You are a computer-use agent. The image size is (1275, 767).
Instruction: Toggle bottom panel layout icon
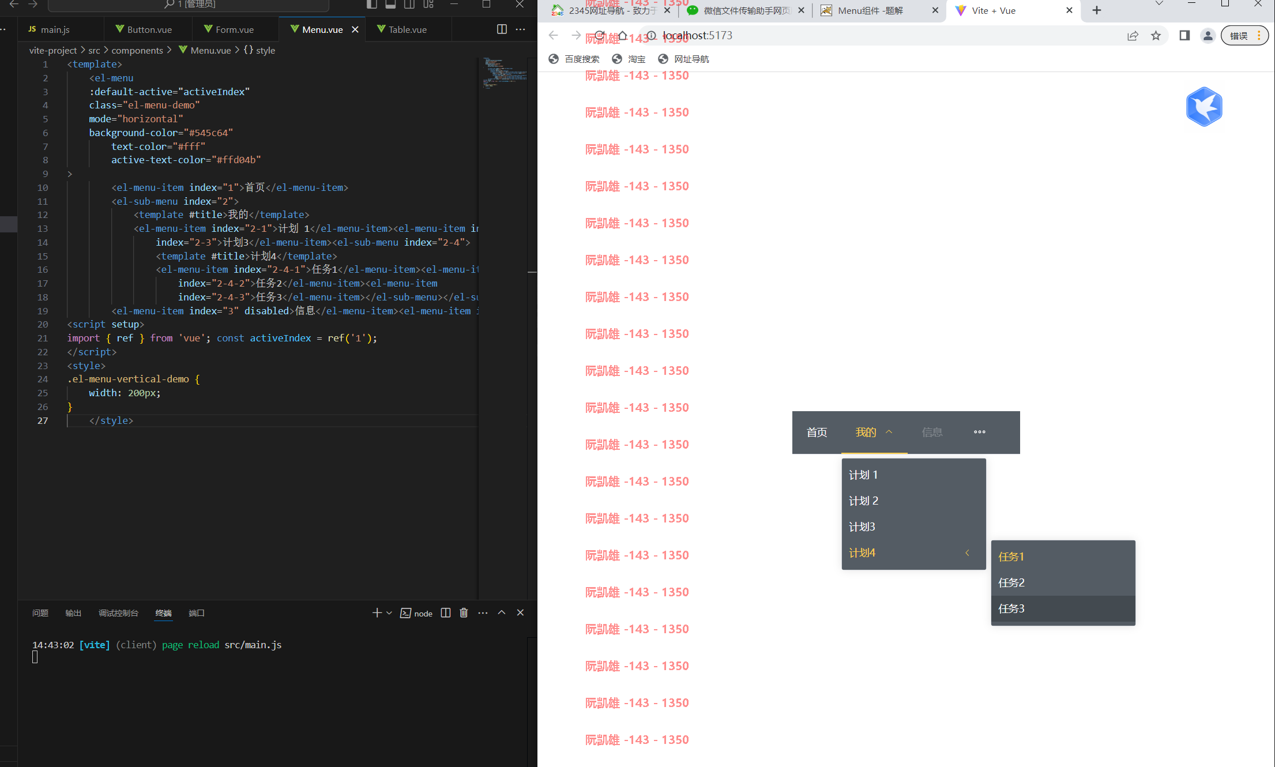point(390,4)
